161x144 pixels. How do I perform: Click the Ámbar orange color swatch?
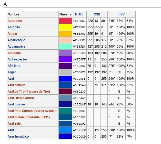point(65,34)
